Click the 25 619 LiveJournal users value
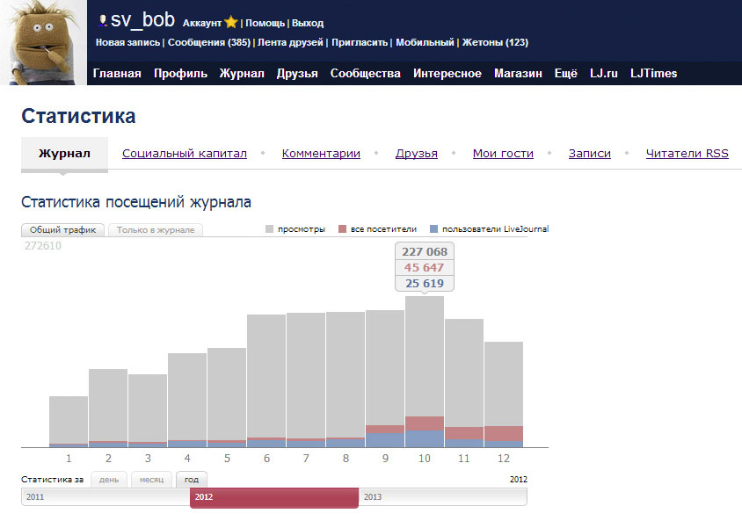Viewport: 742px width, 521px height. (425, 283)
